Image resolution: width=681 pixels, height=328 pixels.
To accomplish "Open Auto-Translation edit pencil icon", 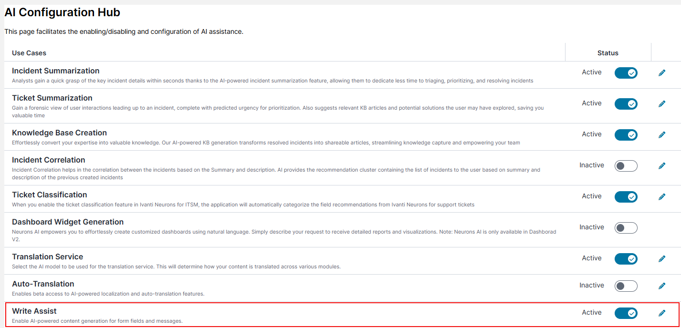I will [x=661, y=286].
